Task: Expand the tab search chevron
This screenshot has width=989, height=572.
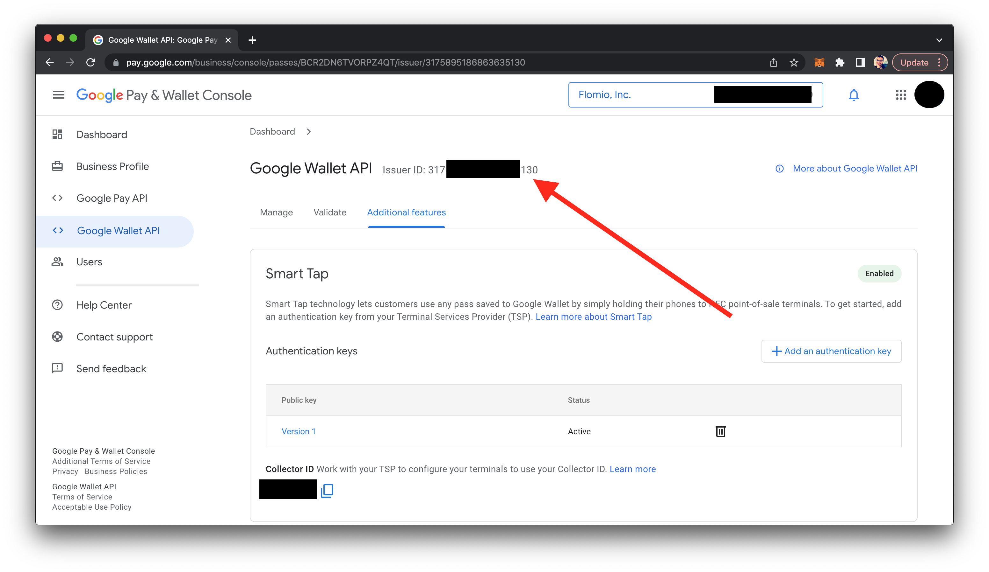Action: click(939, 40)
